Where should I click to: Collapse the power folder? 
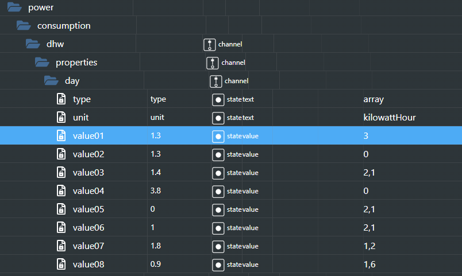14,7
